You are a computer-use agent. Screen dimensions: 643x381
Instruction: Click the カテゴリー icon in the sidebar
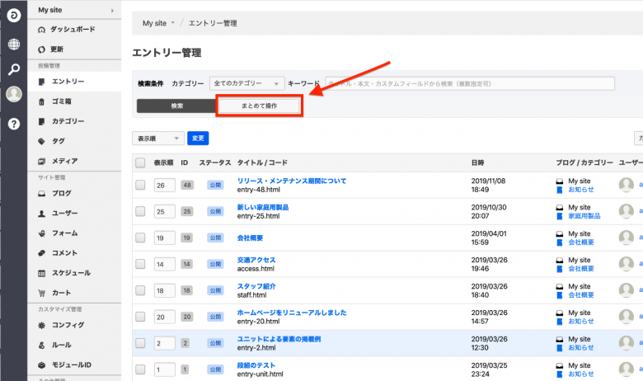pyautogui.click(x=41, y=122)
